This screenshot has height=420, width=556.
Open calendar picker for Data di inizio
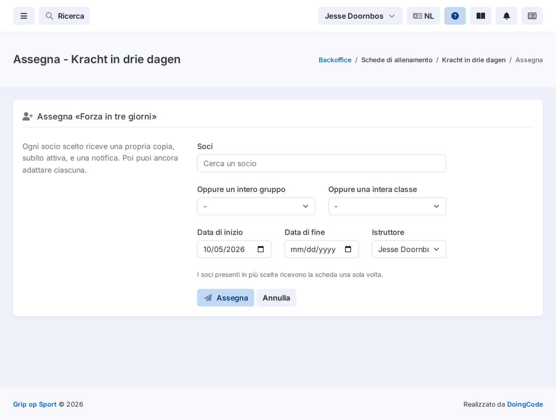[261, 249]
